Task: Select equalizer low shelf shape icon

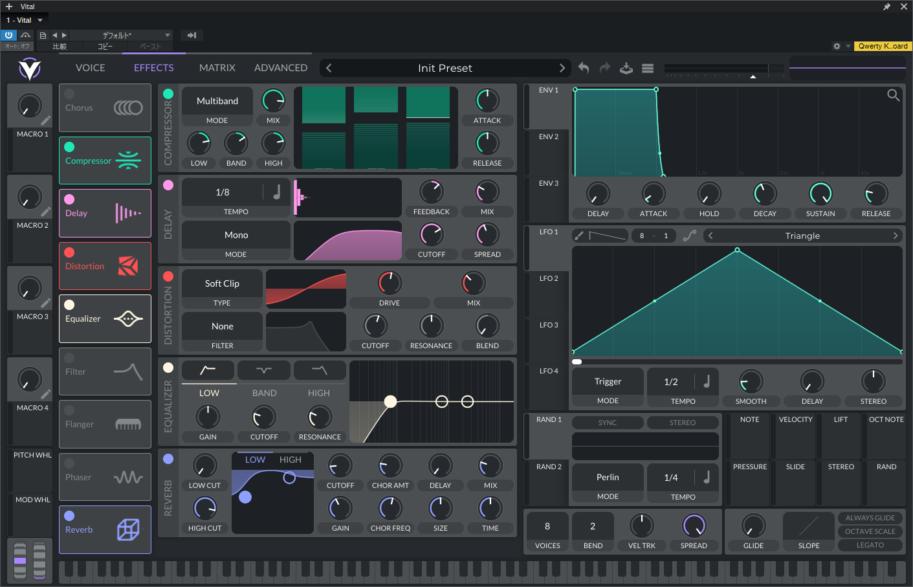Action: 208,370
